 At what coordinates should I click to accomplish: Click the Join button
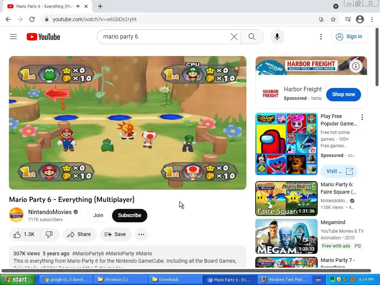(x=98, y=215)
